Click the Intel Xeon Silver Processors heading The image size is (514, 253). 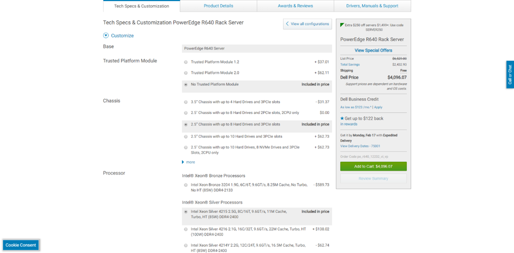click(x=212, y=202)
